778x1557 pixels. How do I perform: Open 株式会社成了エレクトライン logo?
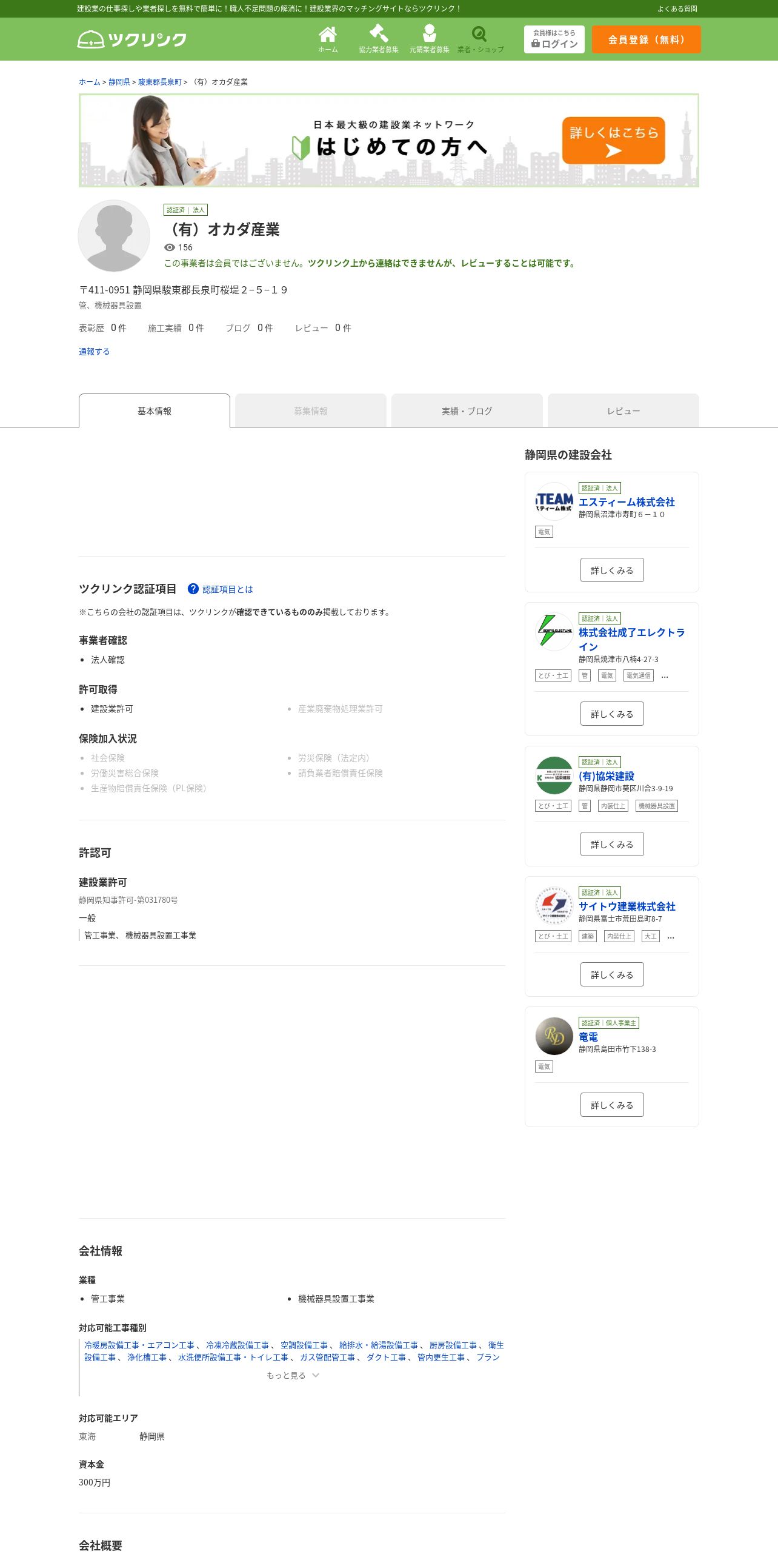[x=554, y=632]
